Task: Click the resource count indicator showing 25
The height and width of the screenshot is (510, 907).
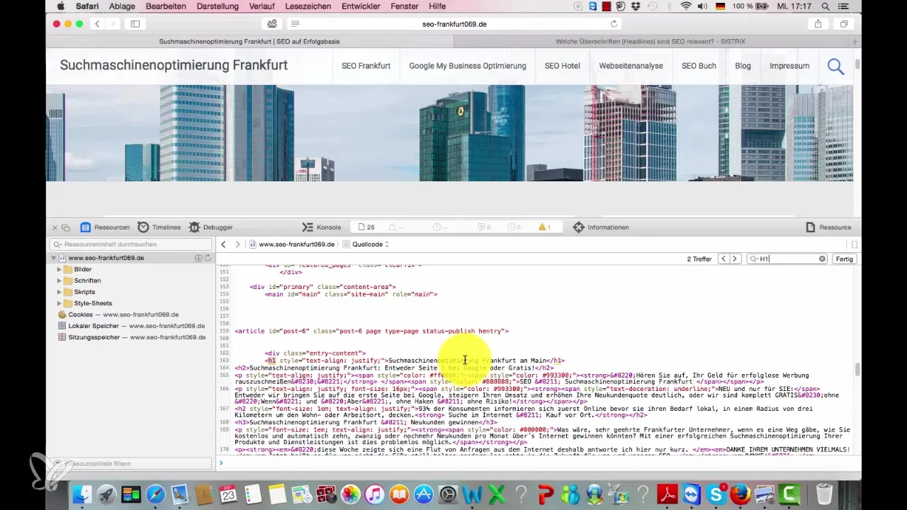Action: point(366,227)
